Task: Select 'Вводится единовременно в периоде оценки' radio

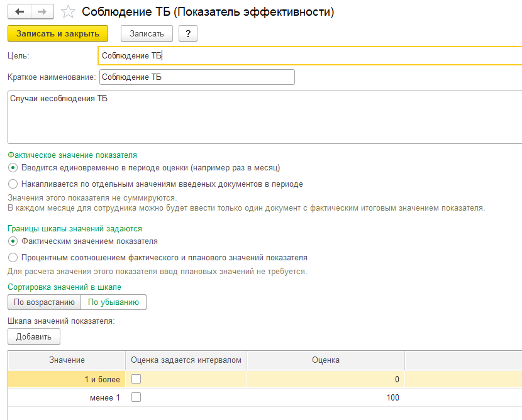Action: click(13, 168)
